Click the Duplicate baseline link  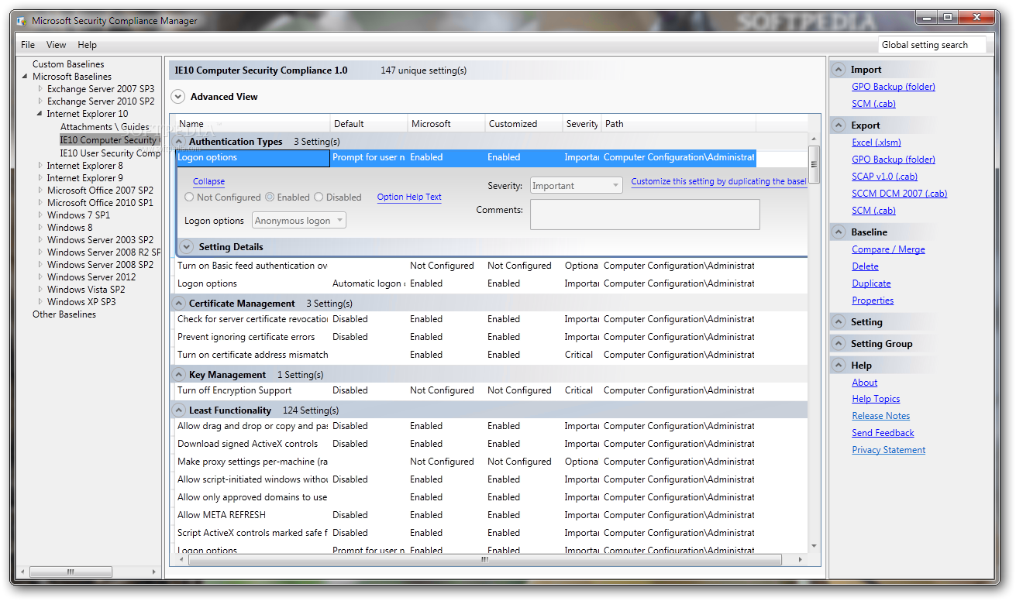point(871,283)
